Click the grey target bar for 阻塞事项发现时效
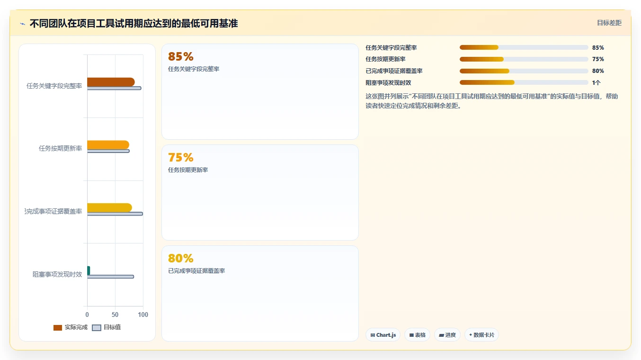Viewport: 641px width, 360px height. [110, 277]
